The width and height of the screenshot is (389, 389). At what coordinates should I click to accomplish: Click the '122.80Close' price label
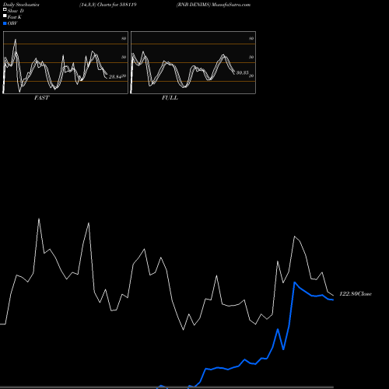[x=356, y=294]
